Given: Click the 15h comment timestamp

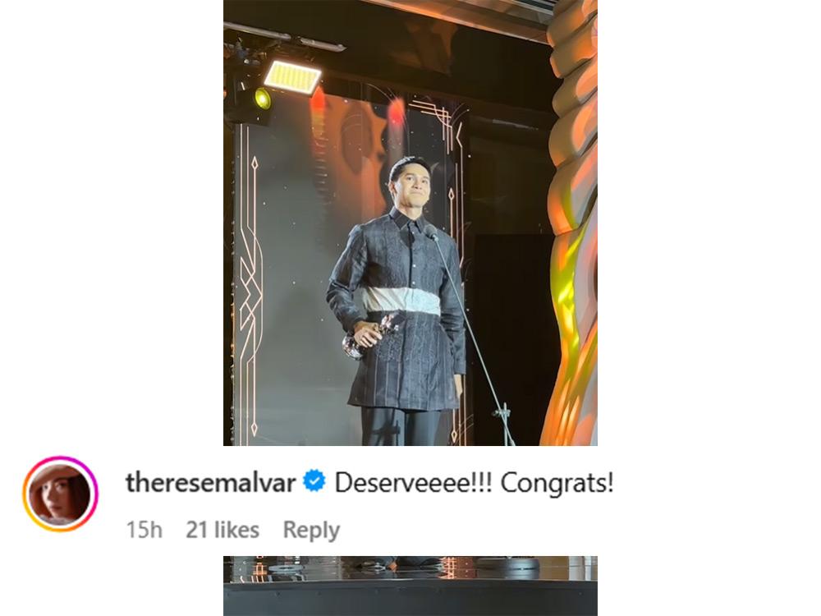Looking at the screenshot, I should click(144, 530).
